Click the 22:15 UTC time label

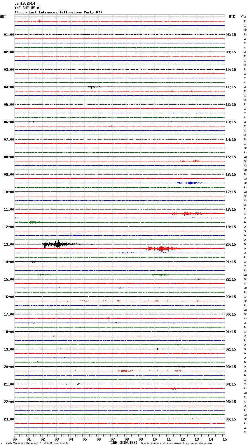tap(231, 279)
